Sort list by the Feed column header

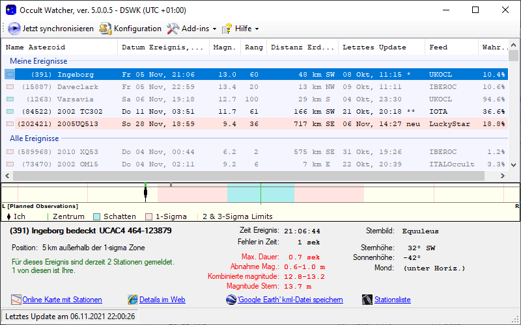pyautogui.click(x=438, y=47)
